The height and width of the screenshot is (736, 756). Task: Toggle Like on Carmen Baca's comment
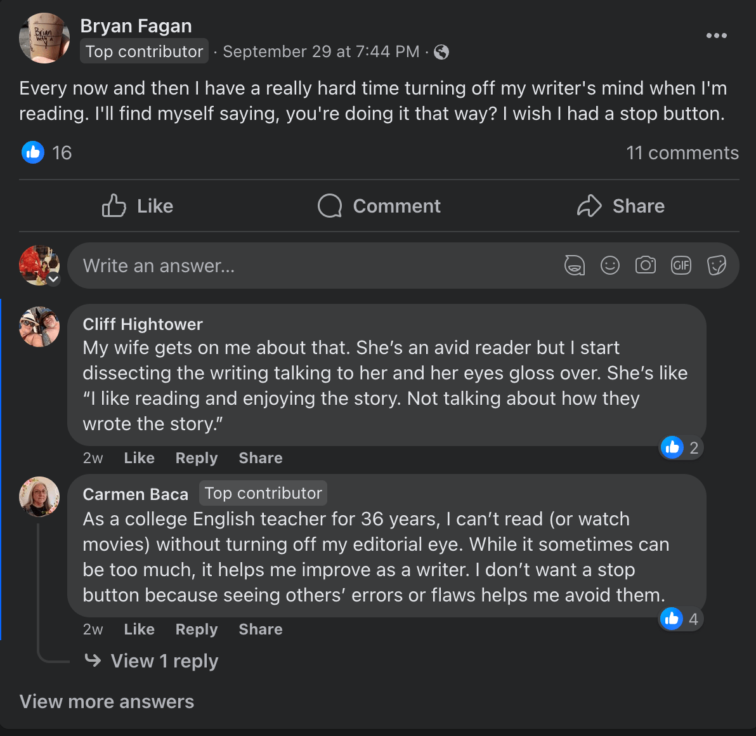[x=139, y=629]
